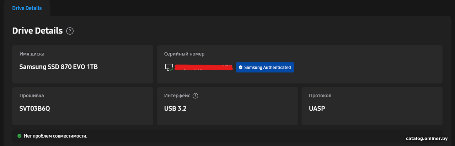This screenshot has height=146, width=455.
Task: Click the Прошивка label
Action: coord(32,96)
